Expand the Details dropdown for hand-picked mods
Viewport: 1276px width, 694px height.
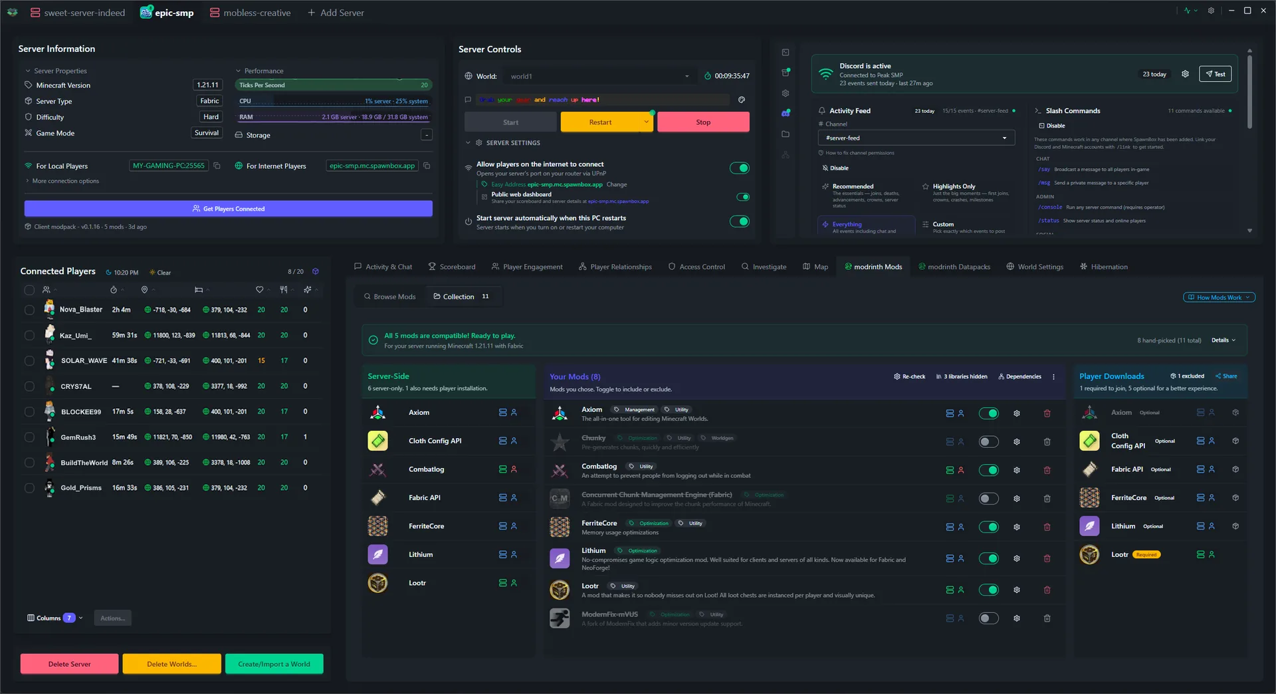[1223, 340]
